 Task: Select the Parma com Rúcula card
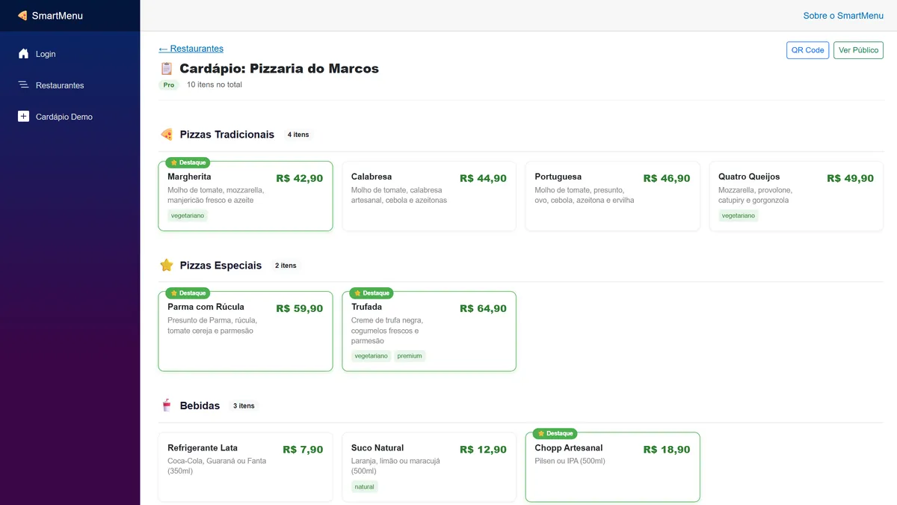[245, 331]
